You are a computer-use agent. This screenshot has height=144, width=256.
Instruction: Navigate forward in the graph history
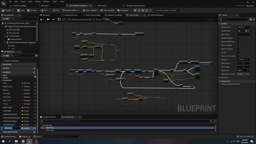(53, 19)
